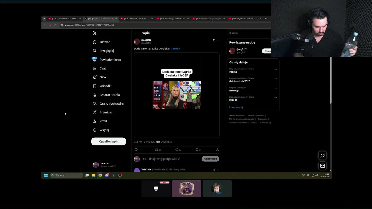Viewport: 372px width, 209px height.
Task: Click the share icon under the post
Action: tap(217, 150)
